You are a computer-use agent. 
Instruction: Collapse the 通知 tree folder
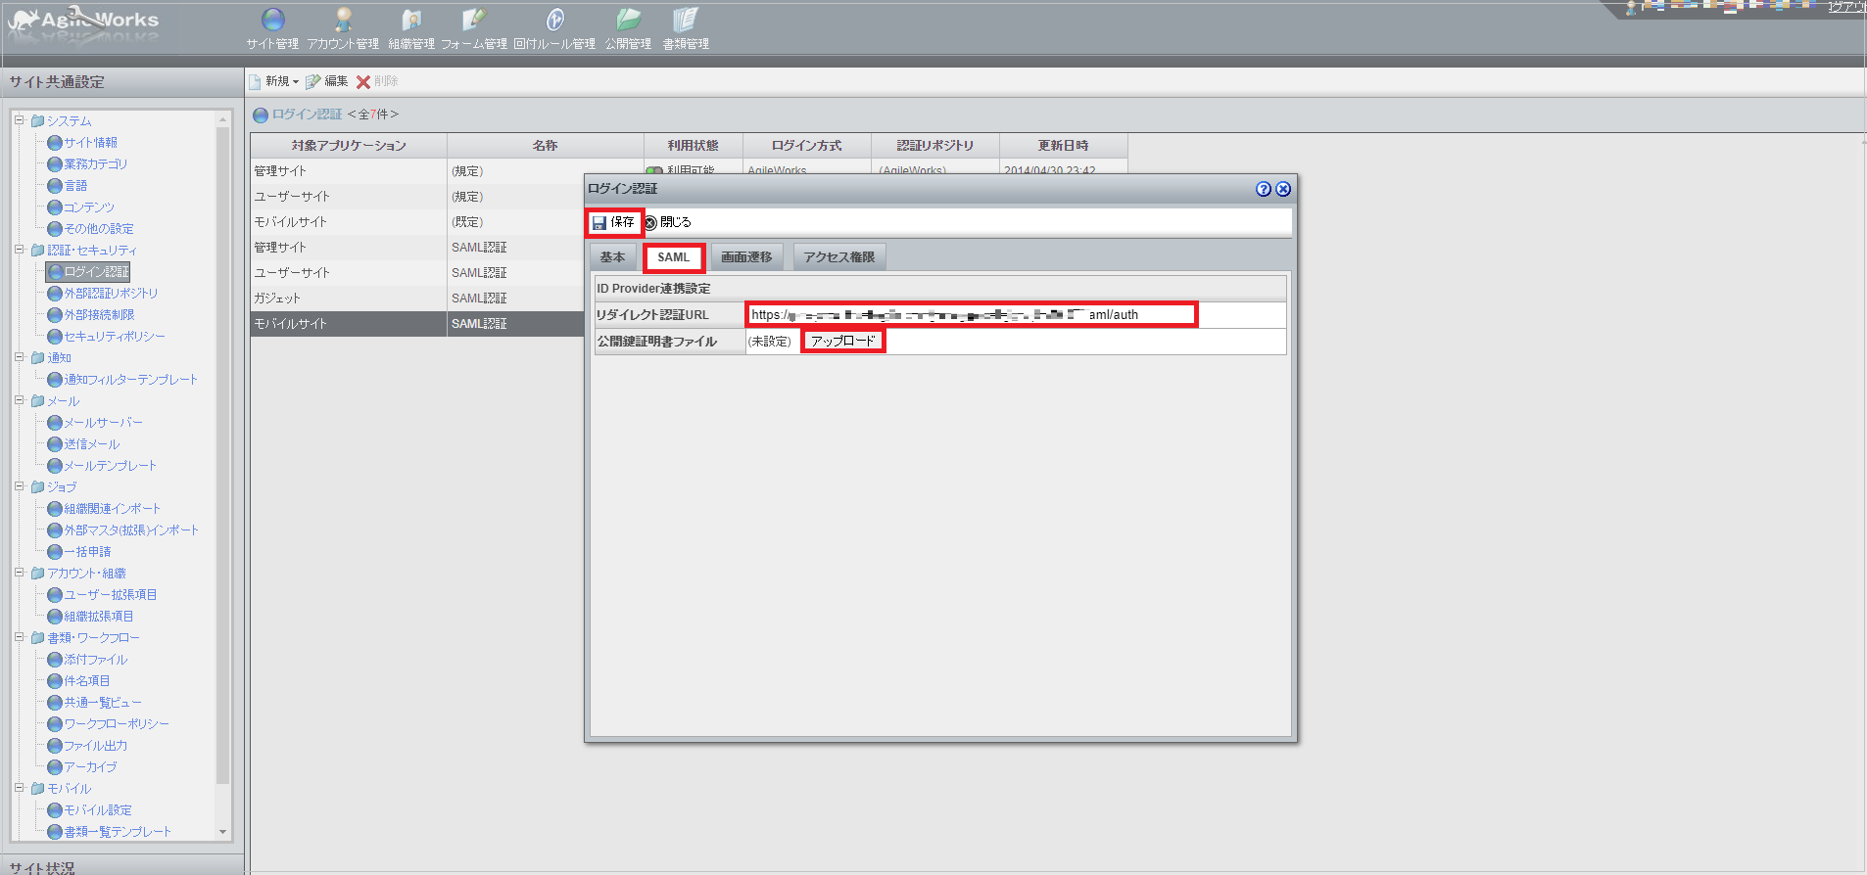pos(19,357)
